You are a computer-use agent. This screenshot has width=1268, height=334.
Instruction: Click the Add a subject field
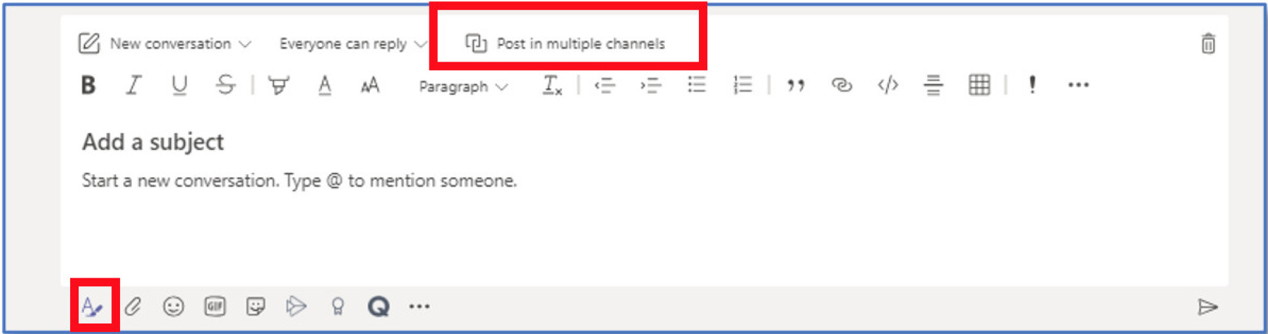(153, 142)
